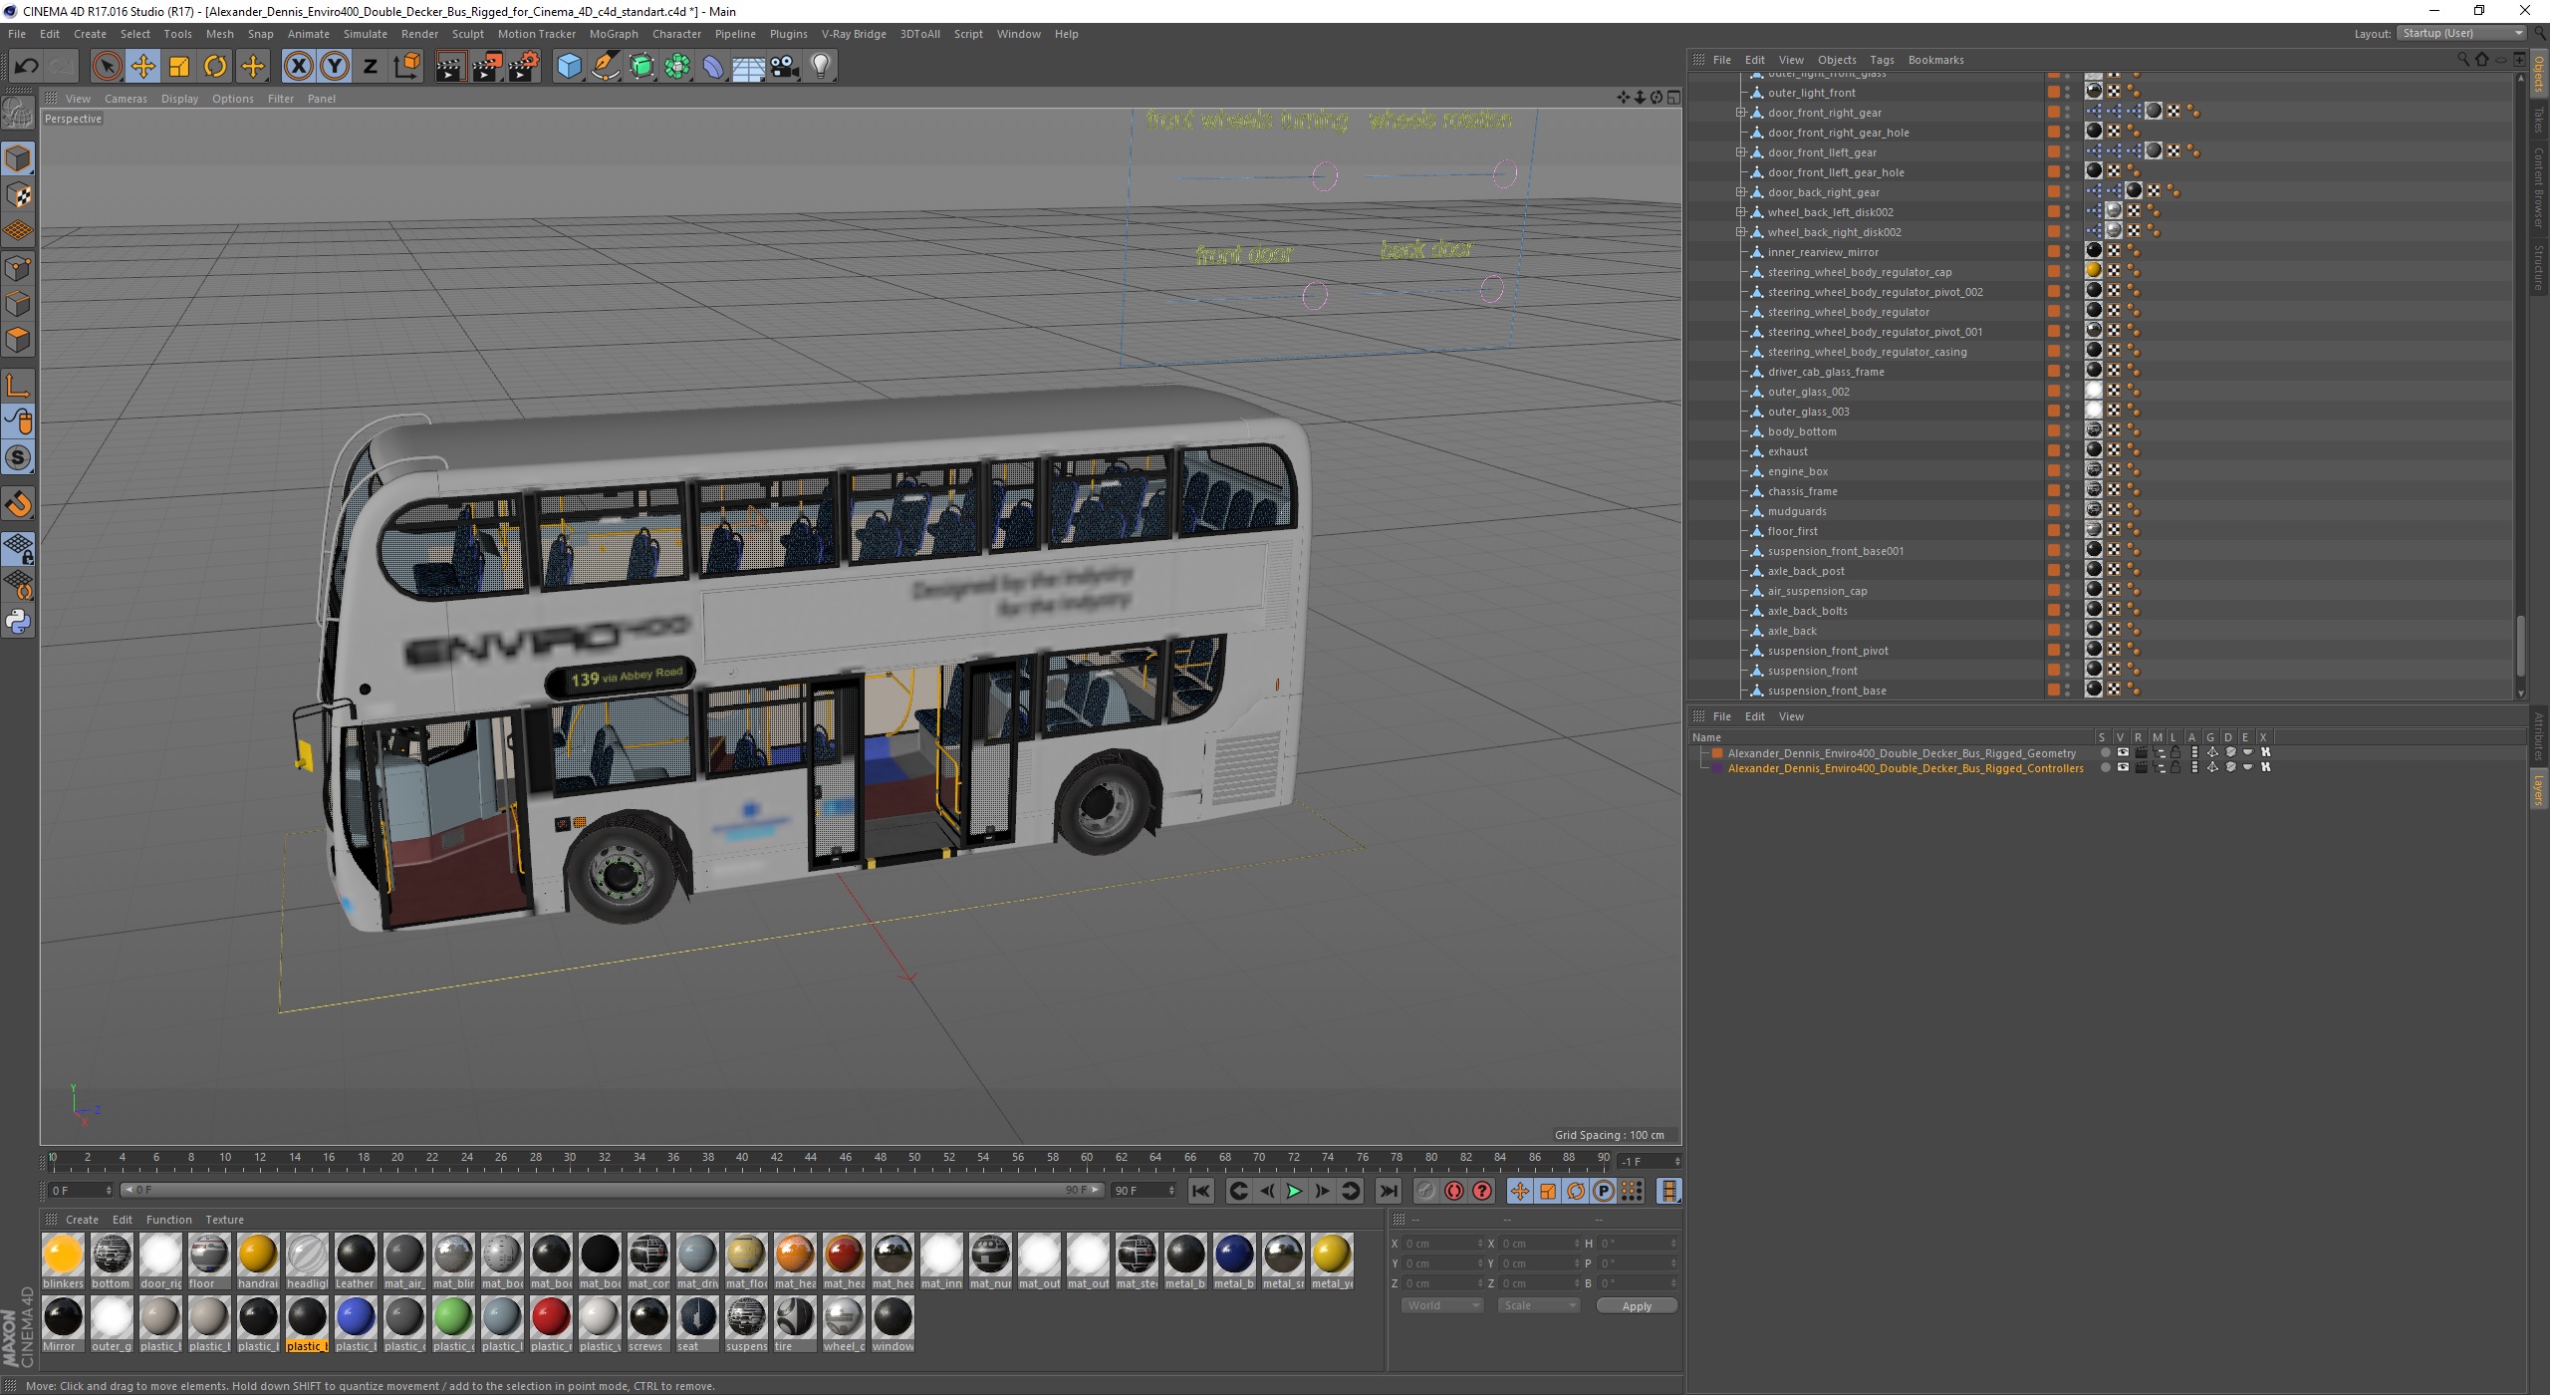Viewport: 2550px width, 1395px height.
Task: Open the Cameras viewport menu
Action: click(x=126, y=99)
